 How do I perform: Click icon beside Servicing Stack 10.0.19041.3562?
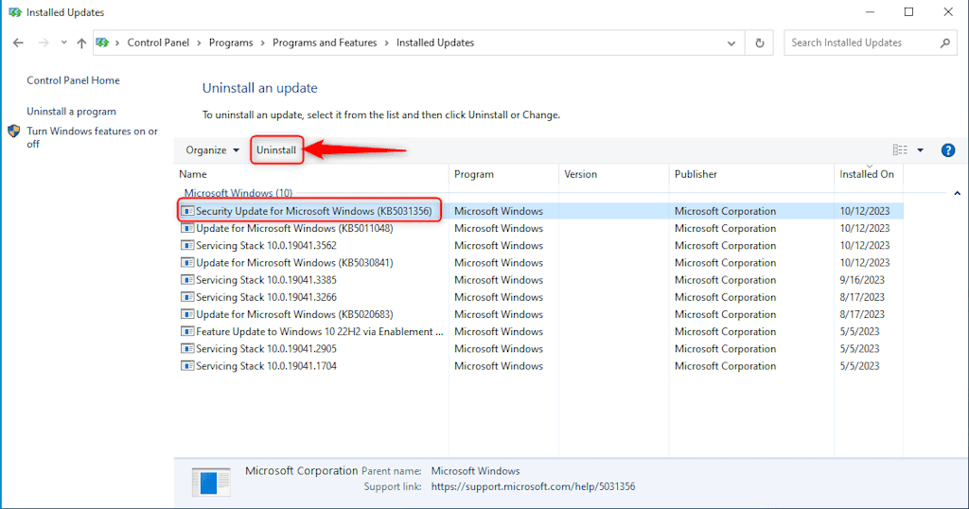click(187, 246)
